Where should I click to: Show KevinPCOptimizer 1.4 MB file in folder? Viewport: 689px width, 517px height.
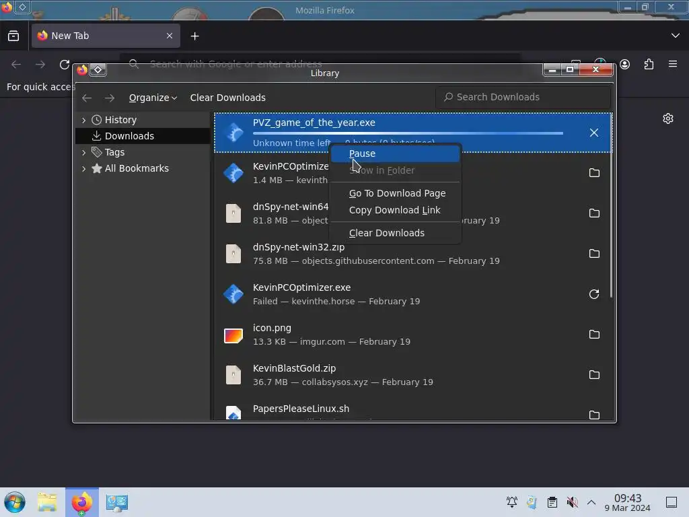tap(594, 173)
